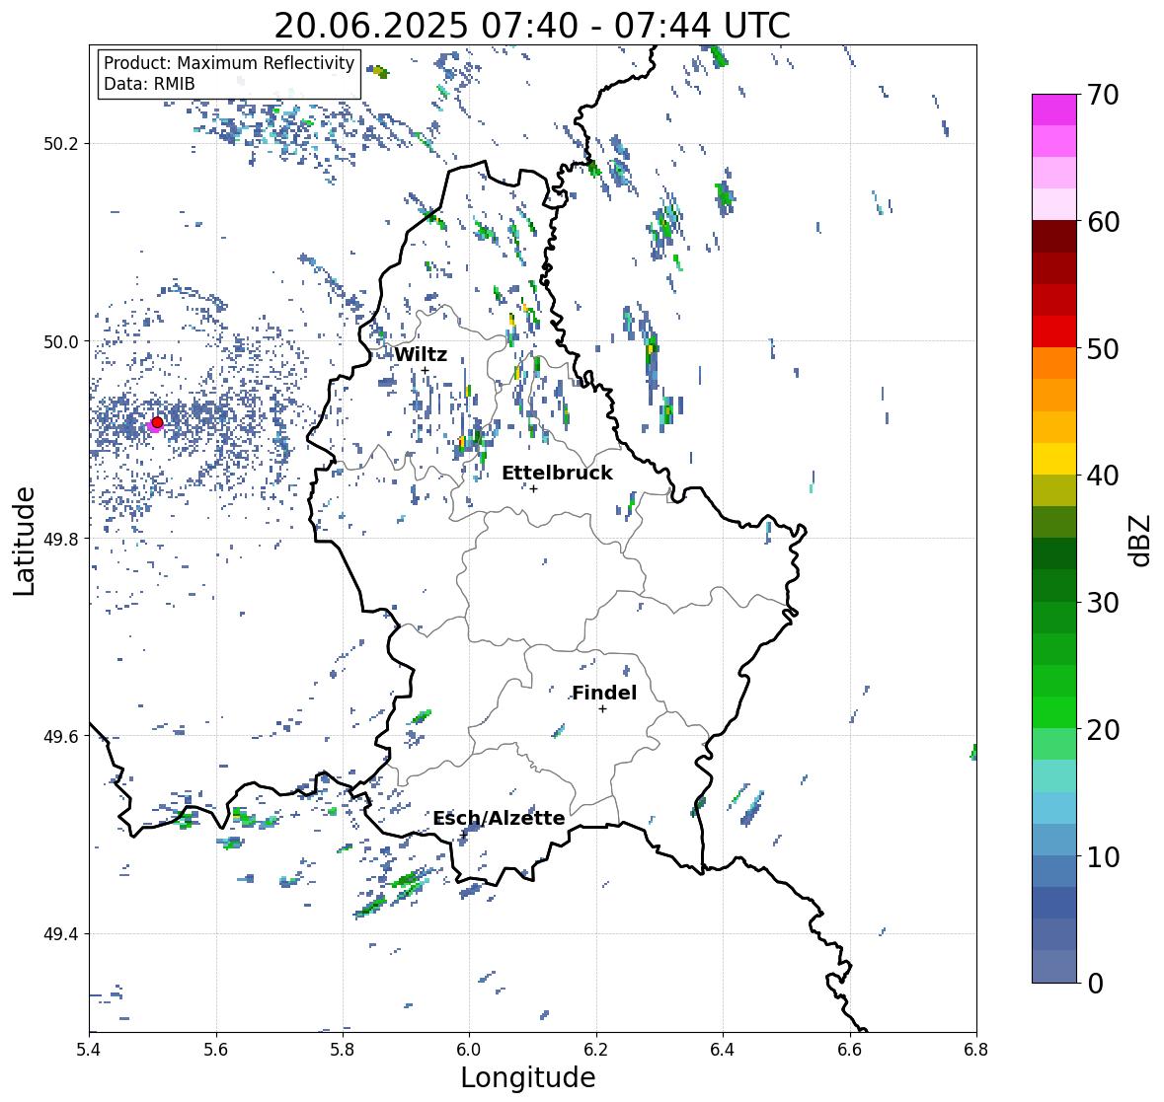Click 'Data: RMIB' text in legend box

pos(149,84)
